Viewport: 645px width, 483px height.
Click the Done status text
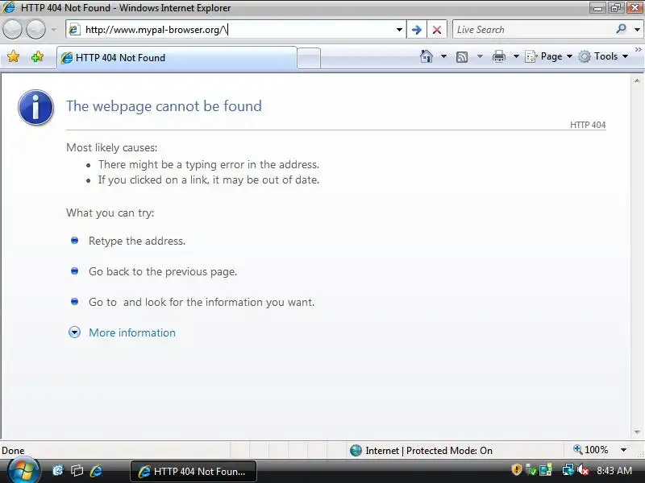pos(13,451)
